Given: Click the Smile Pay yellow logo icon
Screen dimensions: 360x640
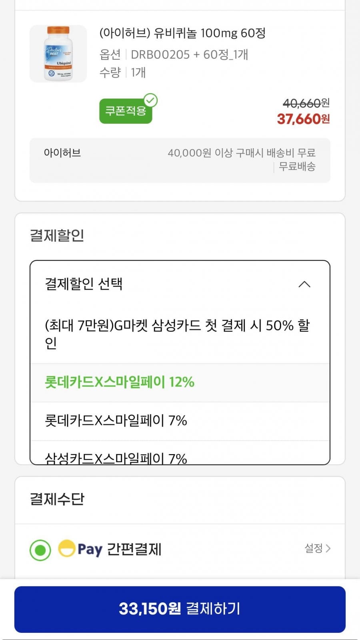Looking at the screenshot, I should pyautogui.click(x=66, y=548).
